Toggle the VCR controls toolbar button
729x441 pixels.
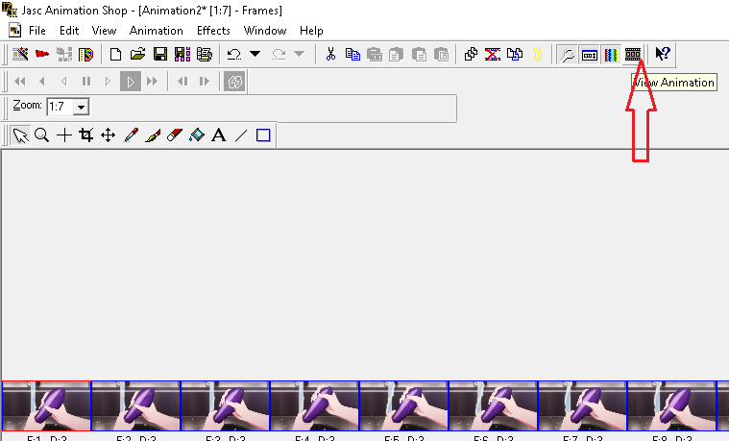point(590,55)
